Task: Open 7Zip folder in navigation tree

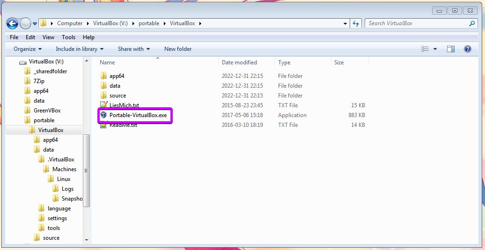Action: 34,81
